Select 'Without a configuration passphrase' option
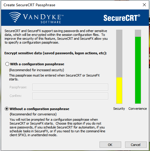 point(7,109)
